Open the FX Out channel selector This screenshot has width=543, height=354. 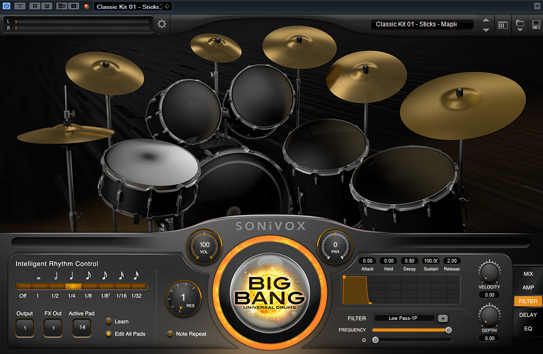[53, 328]
